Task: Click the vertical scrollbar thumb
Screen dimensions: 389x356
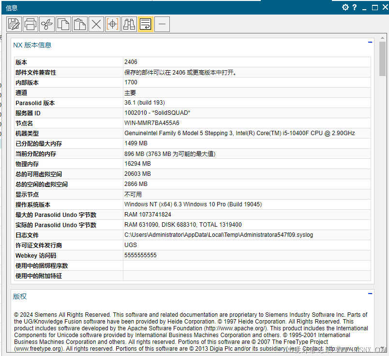Action: click(x=382, y=59)
